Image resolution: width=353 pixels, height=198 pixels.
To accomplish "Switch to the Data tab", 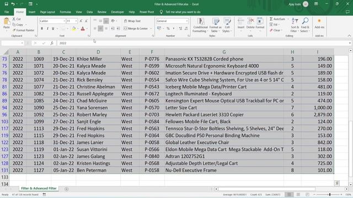I will coord(89,12).
